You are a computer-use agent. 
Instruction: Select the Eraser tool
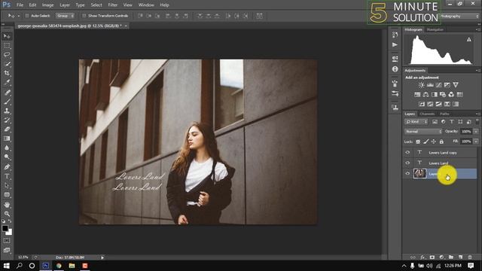point(7,129)
